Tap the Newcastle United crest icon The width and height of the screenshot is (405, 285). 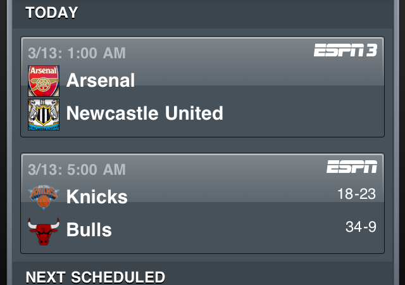(44, 114)
